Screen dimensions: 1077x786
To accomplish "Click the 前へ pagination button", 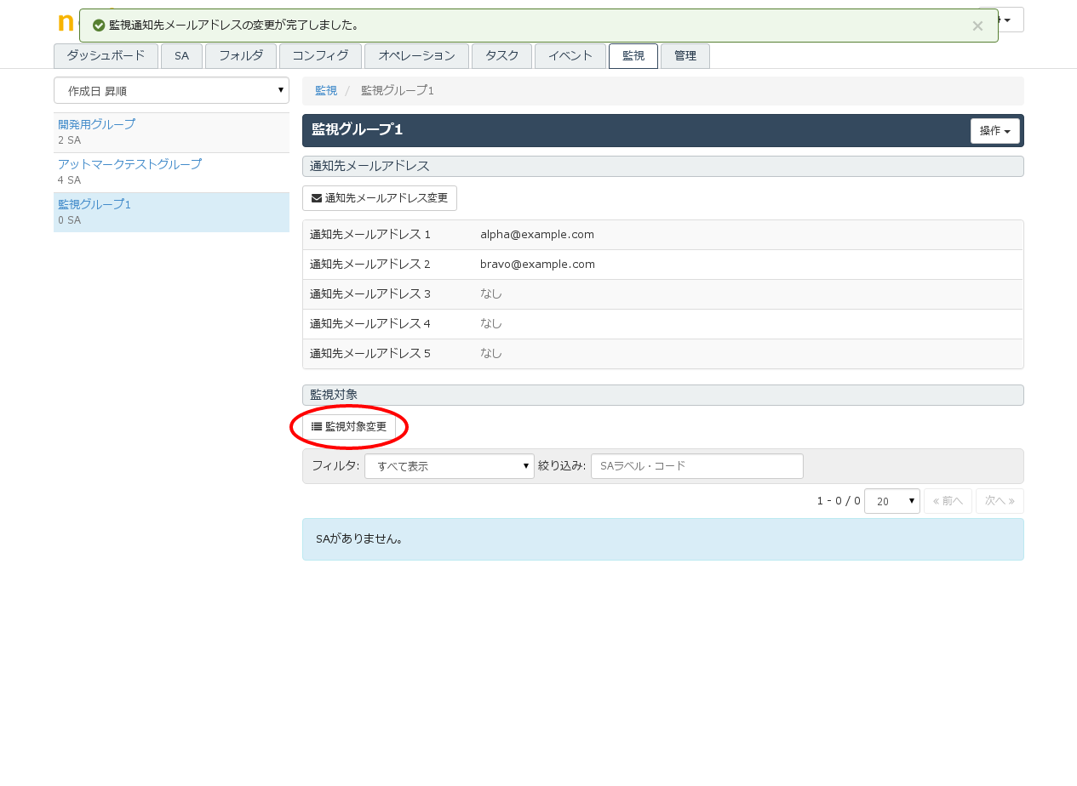I will [948, 501].
